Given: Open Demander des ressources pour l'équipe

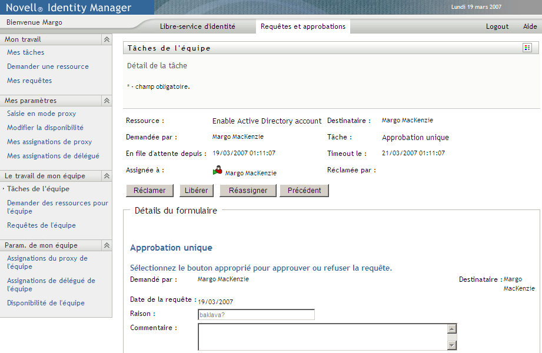Looking at the screenshot, I should point(58,207).
